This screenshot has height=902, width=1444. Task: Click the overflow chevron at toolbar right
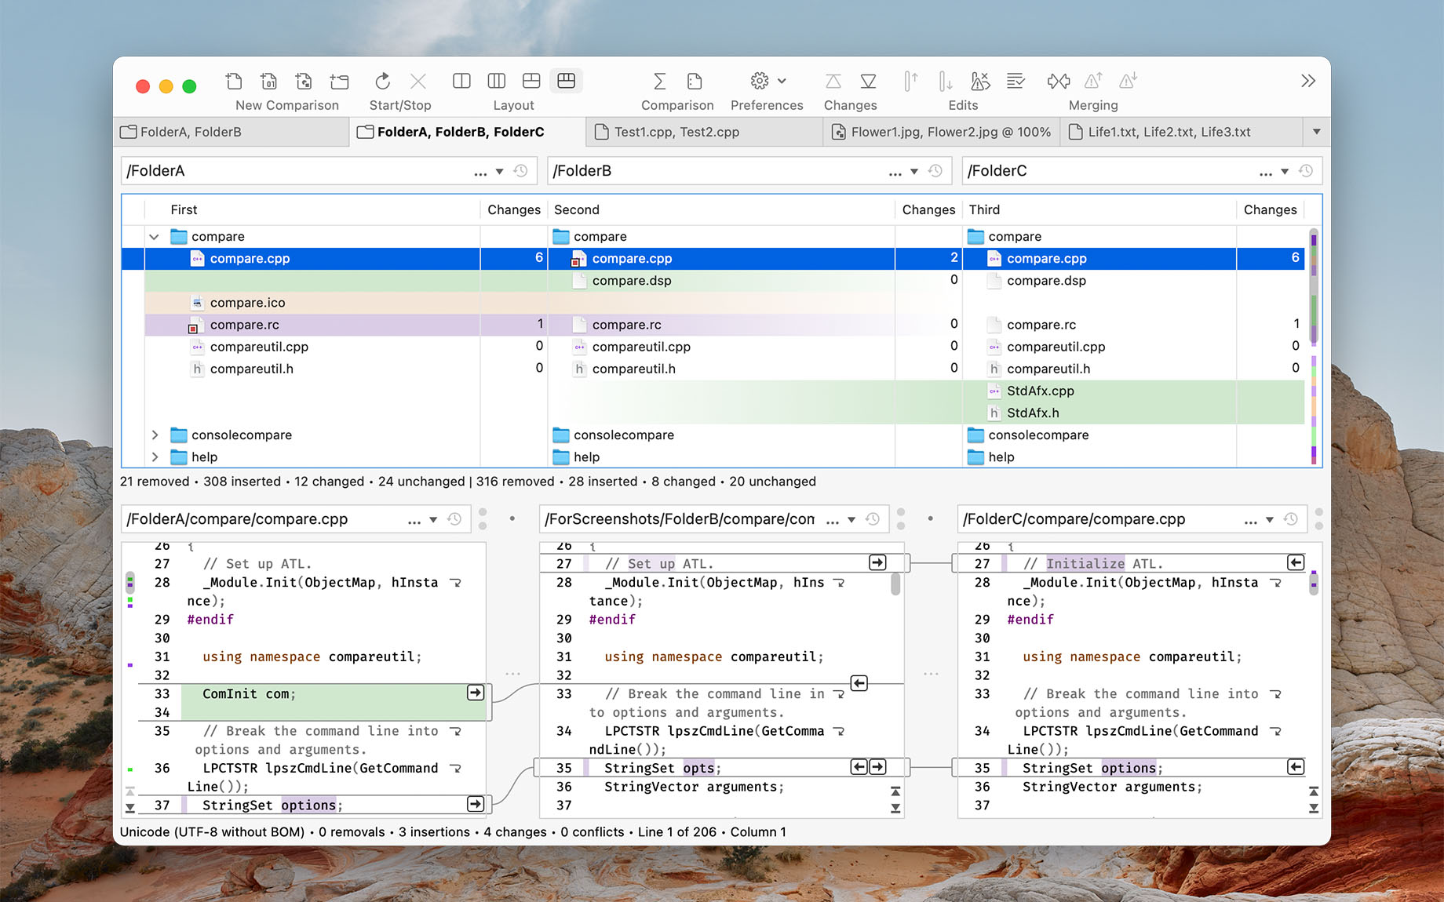pos(1307,81)
